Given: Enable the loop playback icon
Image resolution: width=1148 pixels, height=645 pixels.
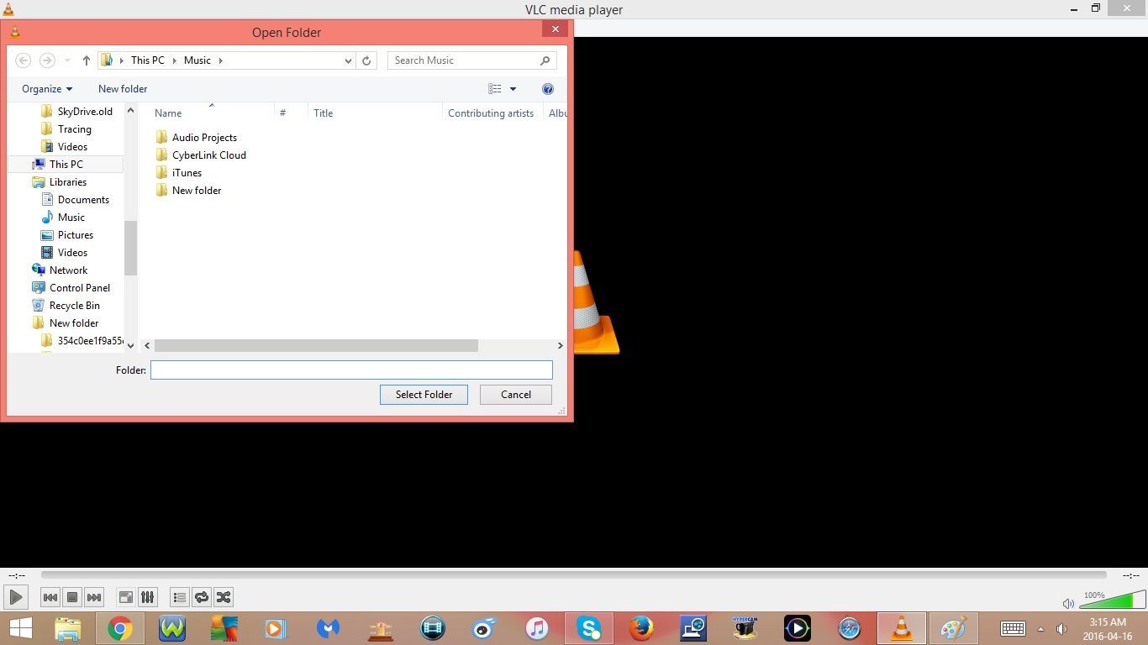Looking at the screenshot, I should coord(202,597).
